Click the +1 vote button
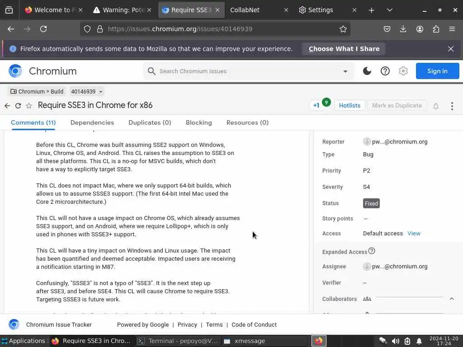Image resolution: width=463 pixels, height=347 pixels. click(x=316, y=105)
